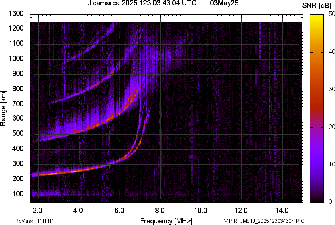Click the "100" range tick label
Viewport: 335px width, 225px height.
coord(18,194)
